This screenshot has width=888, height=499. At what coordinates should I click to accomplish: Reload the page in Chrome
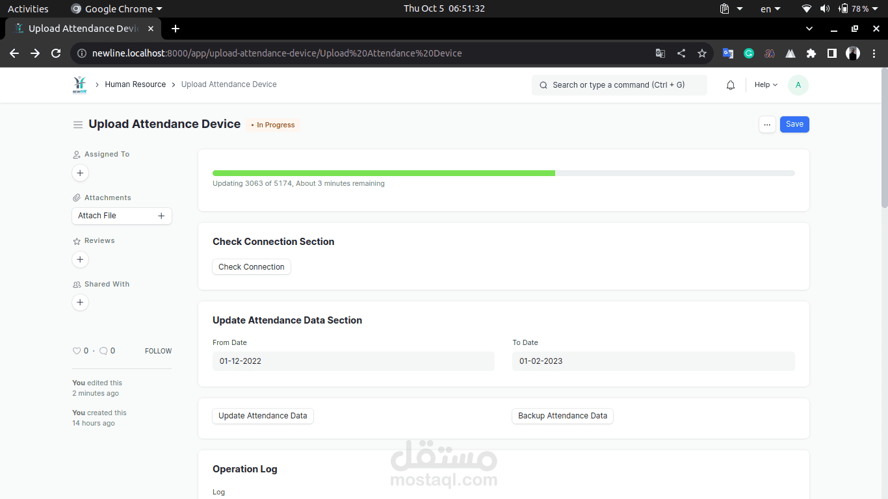(x=56, y=53)
